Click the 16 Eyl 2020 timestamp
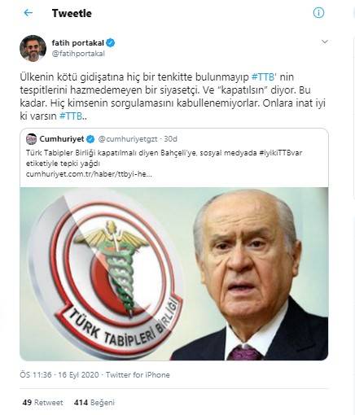Screen dimensions: 355x415 click(x=78, y=375)
